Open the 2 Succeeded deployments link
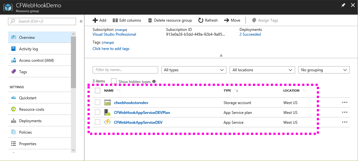 click(x=250, y=34)
